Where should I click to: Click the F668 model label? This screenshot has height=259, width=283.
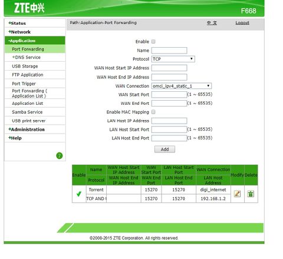[249, 11]
